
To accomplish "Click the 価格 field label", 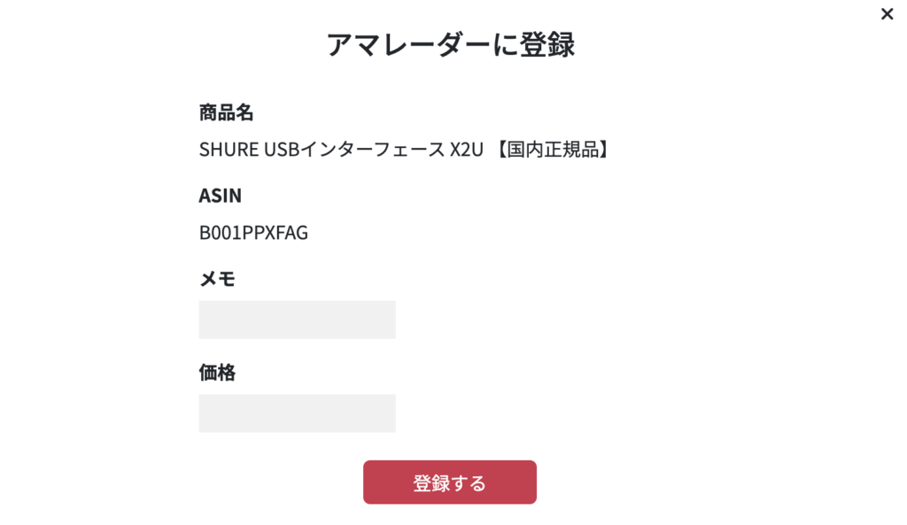I will 217,373.
